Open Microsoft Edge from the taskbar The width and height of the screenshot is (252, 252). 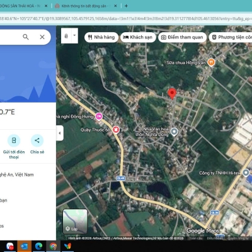point(38,246)
